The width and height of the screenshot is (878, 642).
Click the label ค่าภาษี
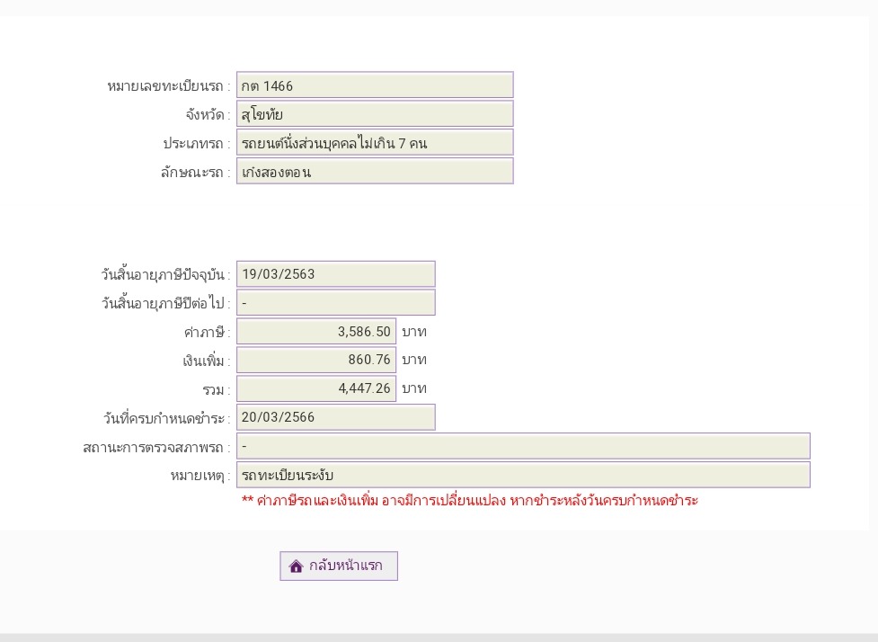tap(208, 332)
